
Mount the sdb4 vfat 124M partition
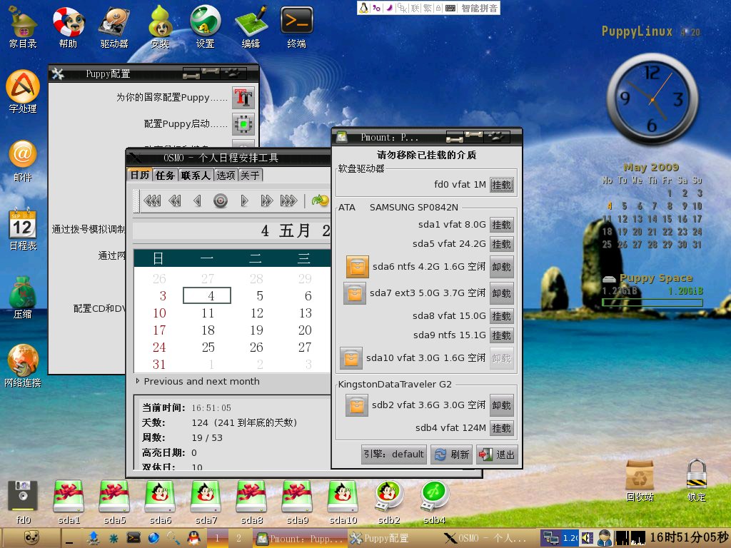502,428
